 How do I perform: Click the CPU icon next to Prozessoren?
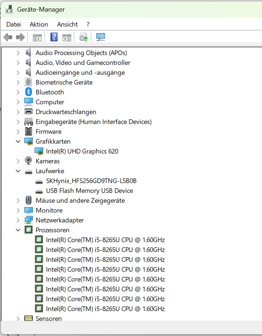pos(28,230)
